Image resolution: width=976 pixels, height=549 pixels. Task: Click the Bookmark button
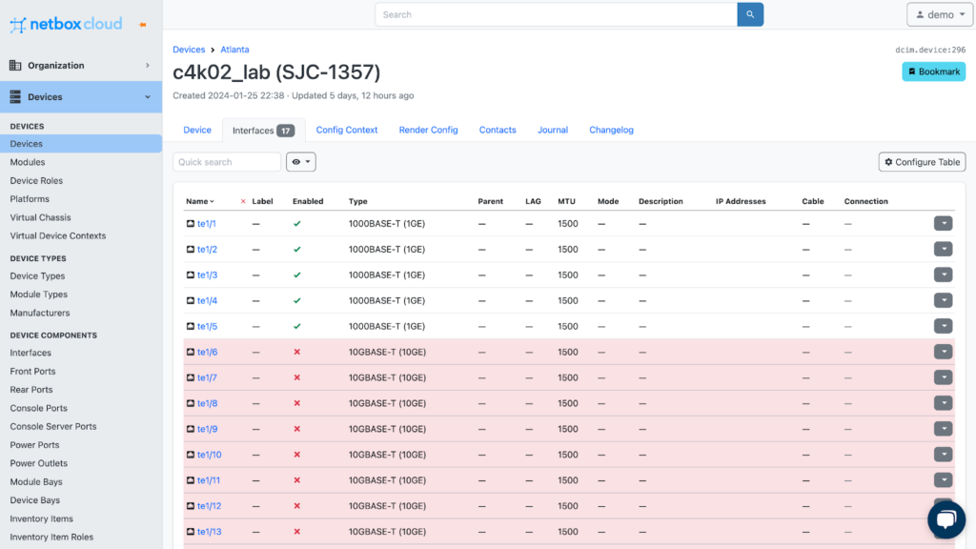[933, 71]
